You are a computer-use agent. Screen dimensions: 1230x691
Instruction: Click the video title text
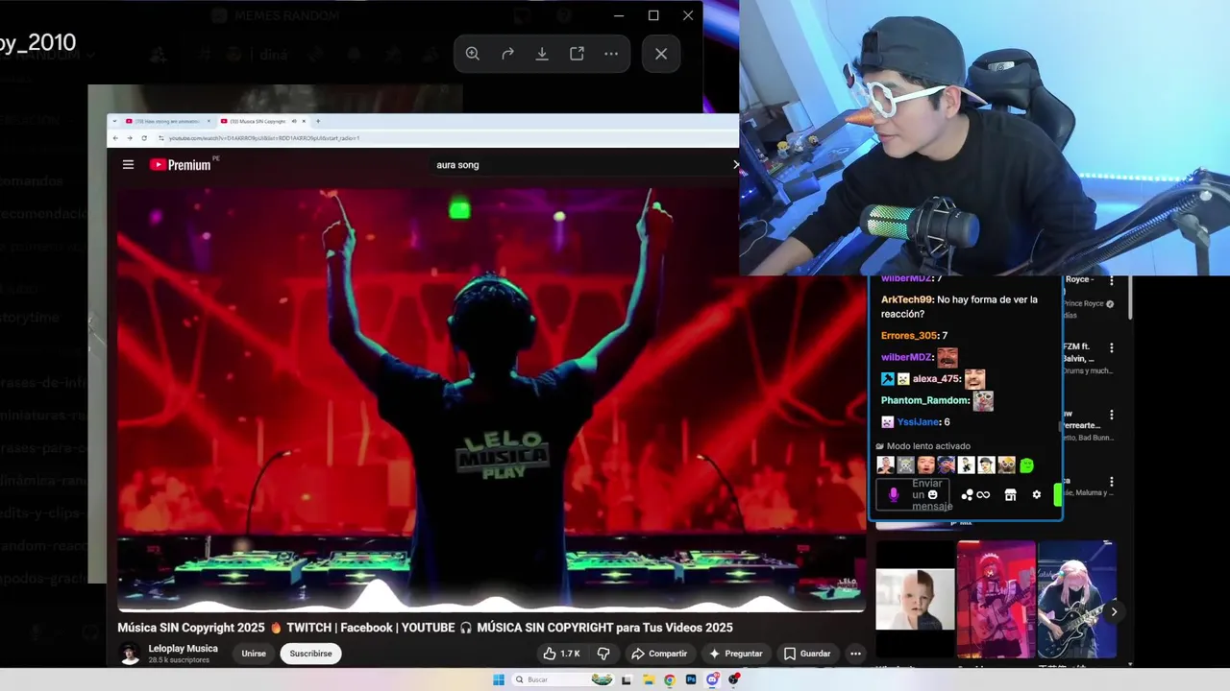[x=425, y=628]
